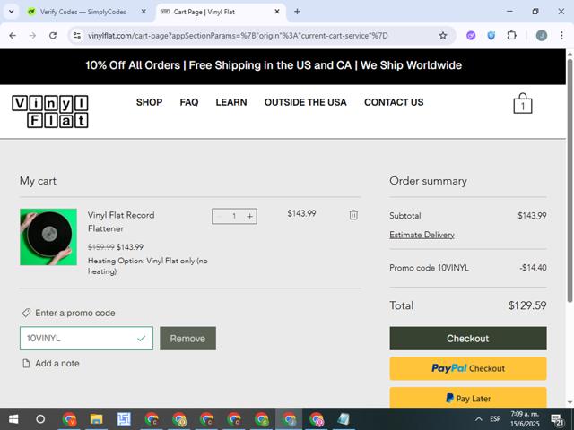The image size is (574, 430).
Task: Open the purple browser extension icon
Action: pyautogui.click(x=471, y=36)
